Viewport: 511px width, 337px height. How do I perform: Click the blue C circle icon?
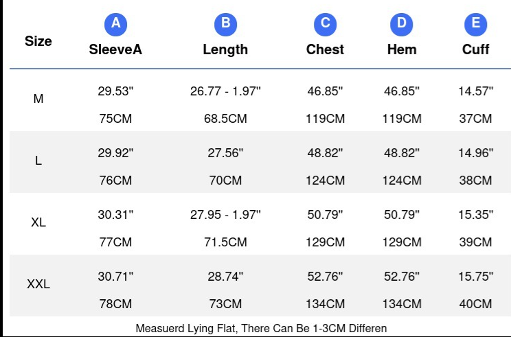coord(326,25)
